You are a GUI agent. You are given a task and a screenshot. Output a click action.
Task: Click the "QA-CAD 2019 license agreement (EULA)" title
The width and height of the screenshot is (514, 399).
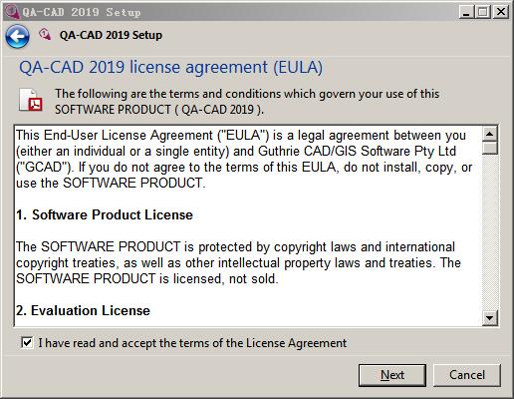pos(170,67)
